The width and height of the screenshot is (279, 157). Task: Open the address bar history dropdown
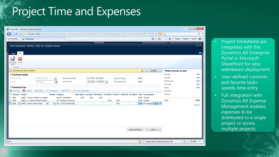coord(149,34)
